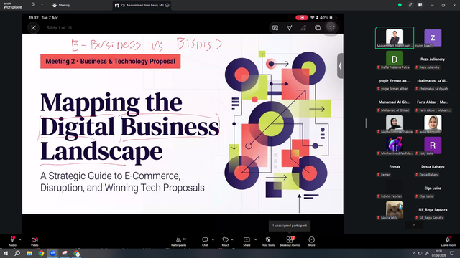Viewport: 460px width, 258px height.
Task: Click the presenter slide settings icon
Action: pos(275,28)
